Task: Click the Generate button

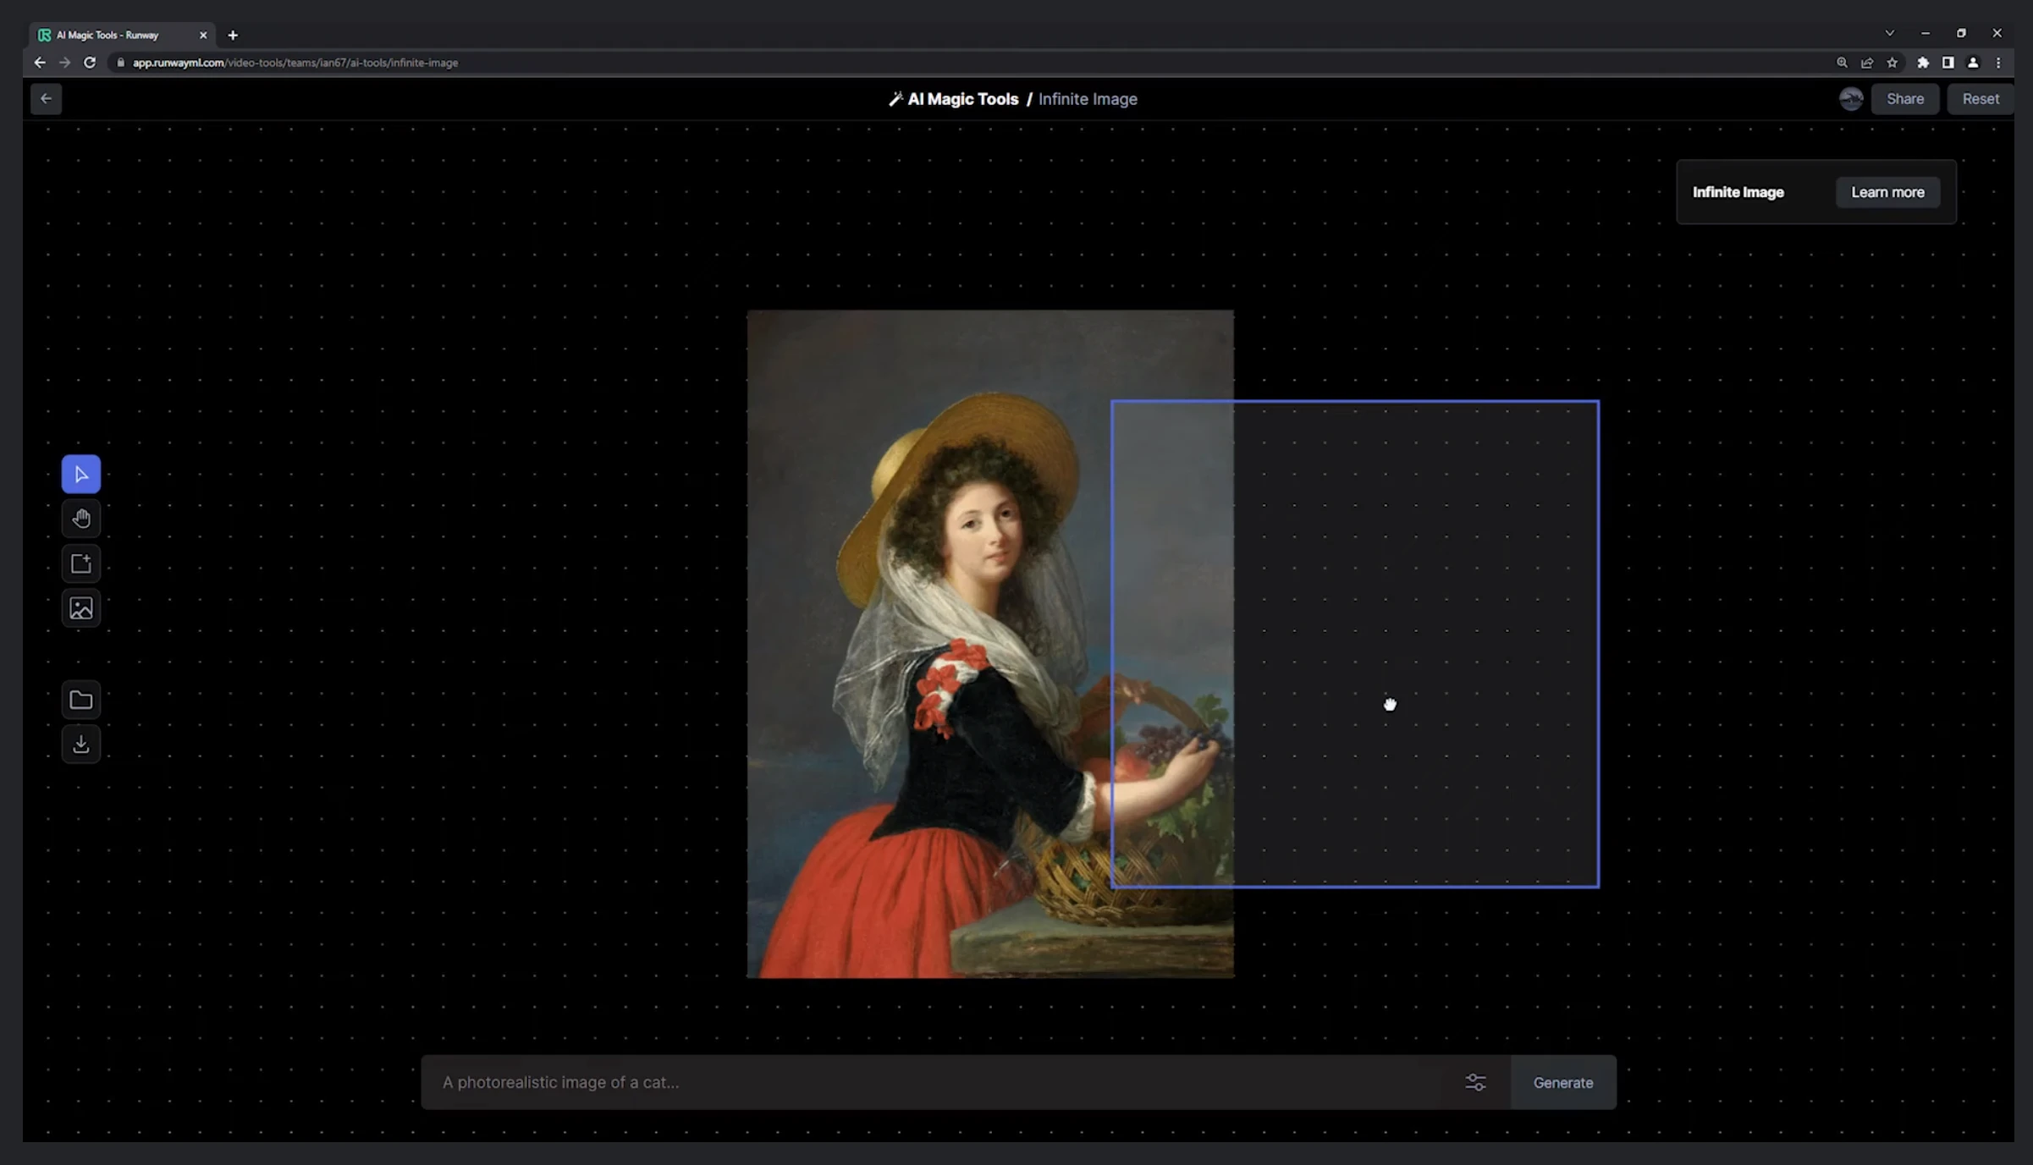Action: coord(1562,1081)
